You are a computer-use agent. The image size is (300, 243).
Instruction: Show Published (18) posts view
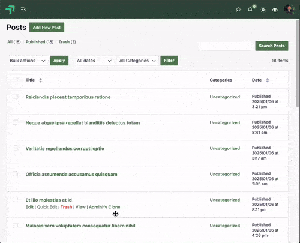point(40,42)
